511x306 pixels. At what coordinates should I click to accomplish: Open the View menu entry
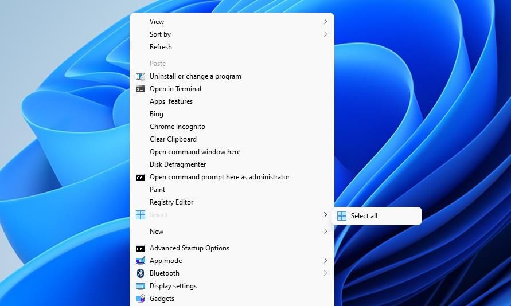[232, 22]
